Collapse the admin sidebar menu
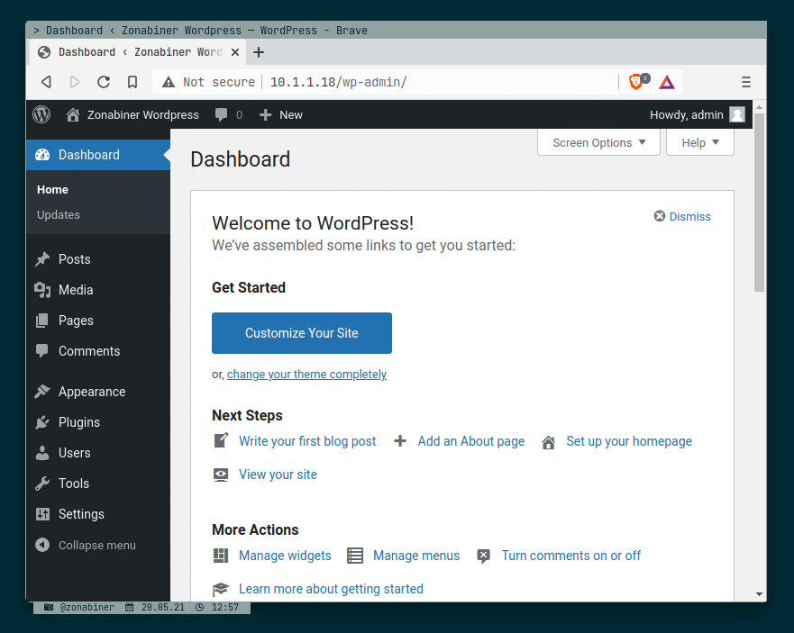Viewport: 794px width, 633px height. point(91,545)
